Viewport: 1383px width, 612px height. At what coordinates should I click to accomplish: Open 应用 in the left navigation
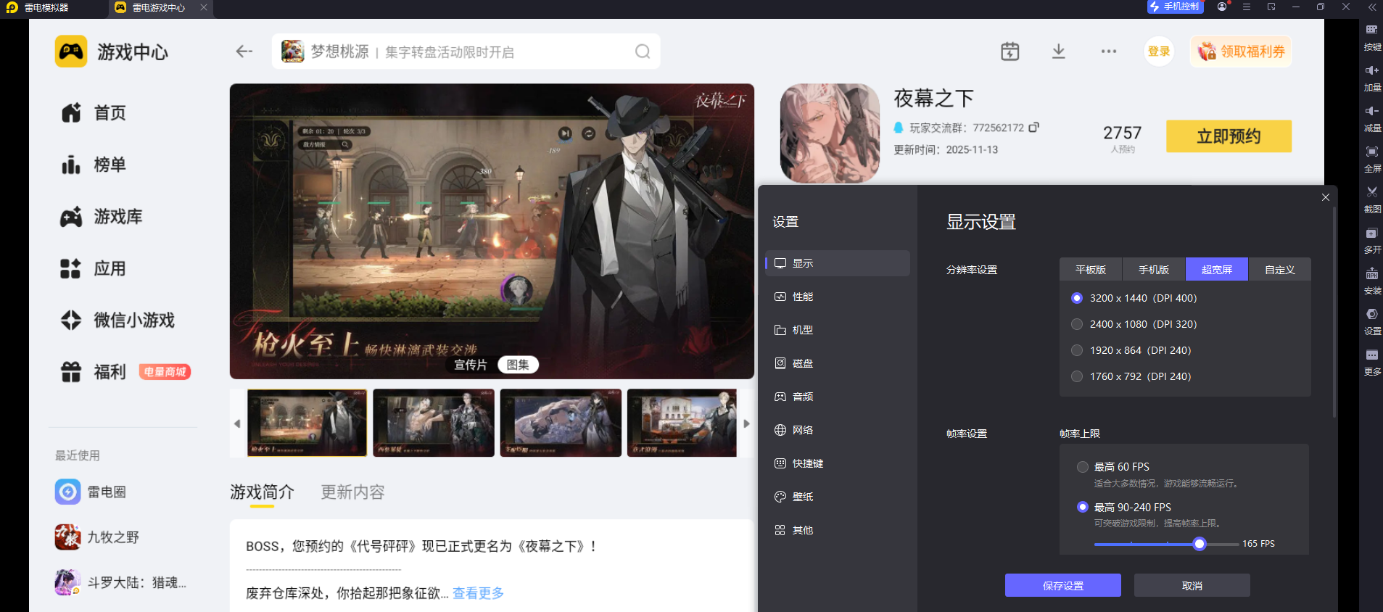tap(94, 268)
